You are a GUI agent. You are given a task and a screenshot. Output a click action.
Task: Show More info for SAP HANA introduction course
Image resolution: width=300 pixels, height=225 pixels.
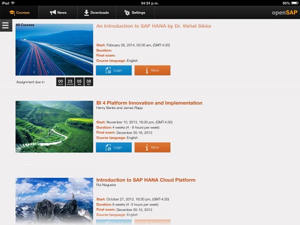[x=152, y=70]
